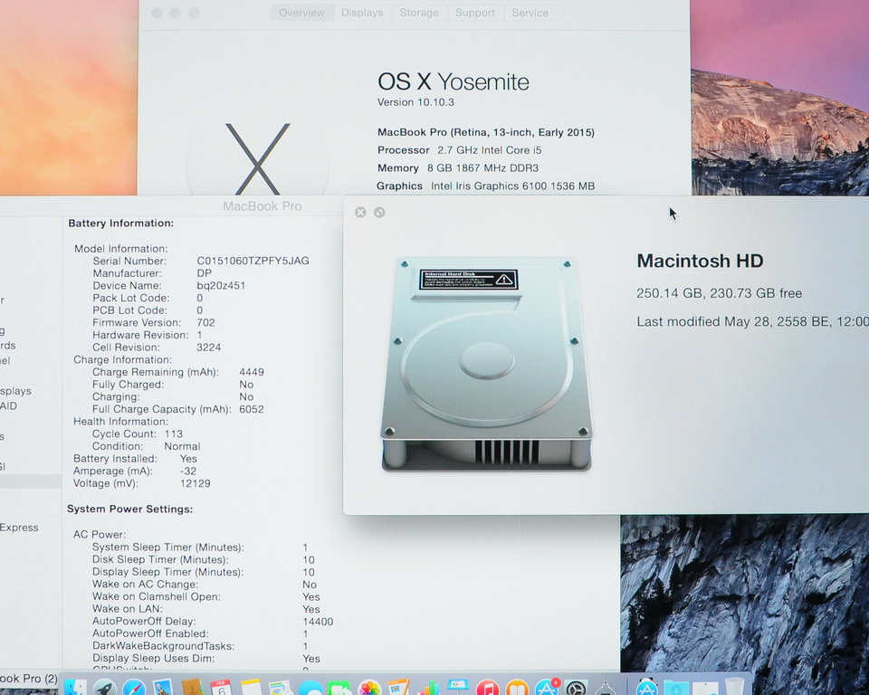The height and width of the screenshot is (695, 869).
Task: Launch Safari compass icon in dock
Action: pyautogui.click(x=134, y=687)
